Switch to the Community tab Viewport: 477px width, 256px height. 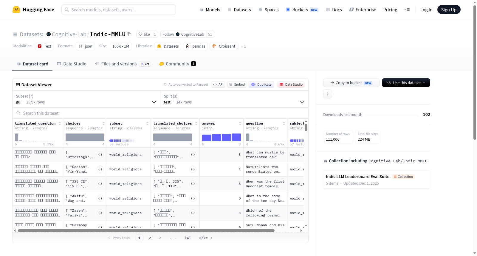177,64
